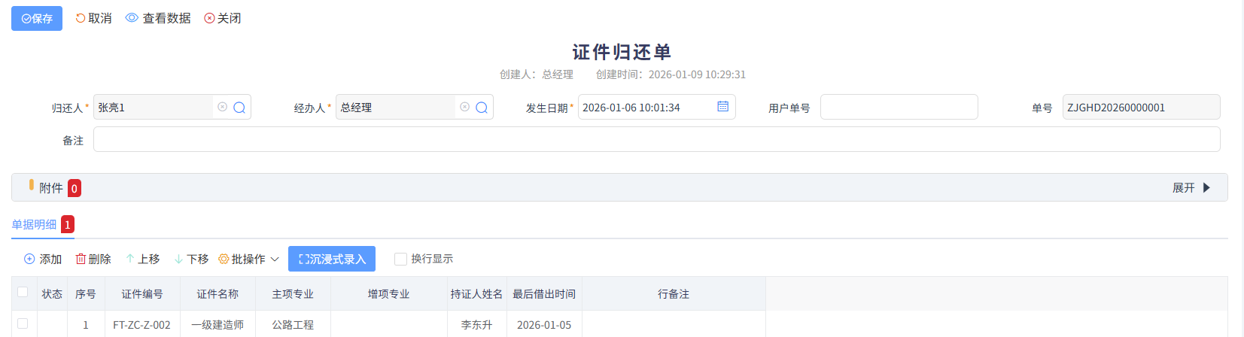
Task: Click the 保存 button
Action: [37, 18]
